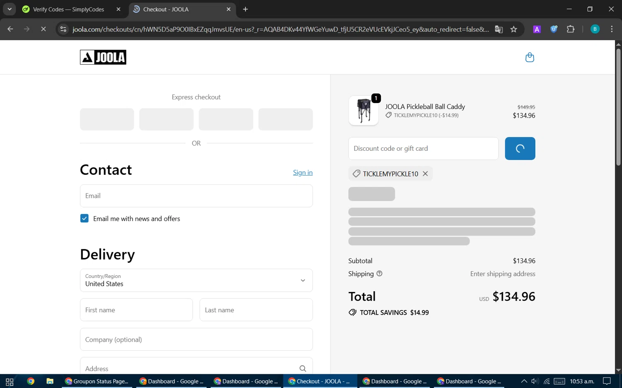Go back to the previous page
Viewport: 622px width, 388px height.
[10, 29]
